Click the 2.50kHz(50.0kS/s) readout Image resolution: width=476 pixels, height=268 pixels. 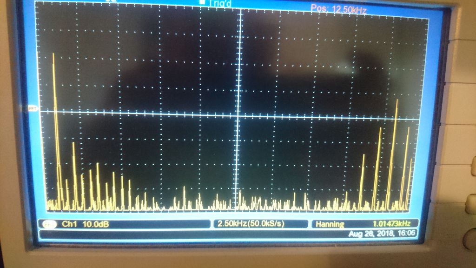pos(251,224)
